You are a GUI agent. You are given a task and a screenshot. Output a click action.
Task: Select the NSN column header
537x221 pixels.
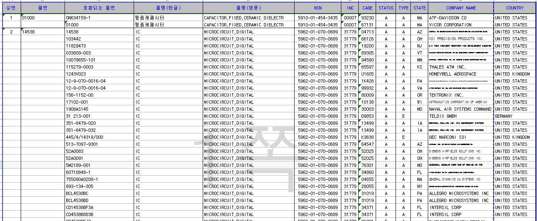coord(318,8)
